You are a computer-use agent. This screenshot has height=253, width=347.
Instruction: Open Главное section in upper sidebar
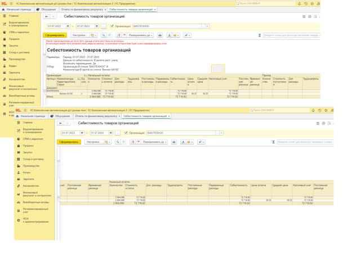click(x=14, y=16)
